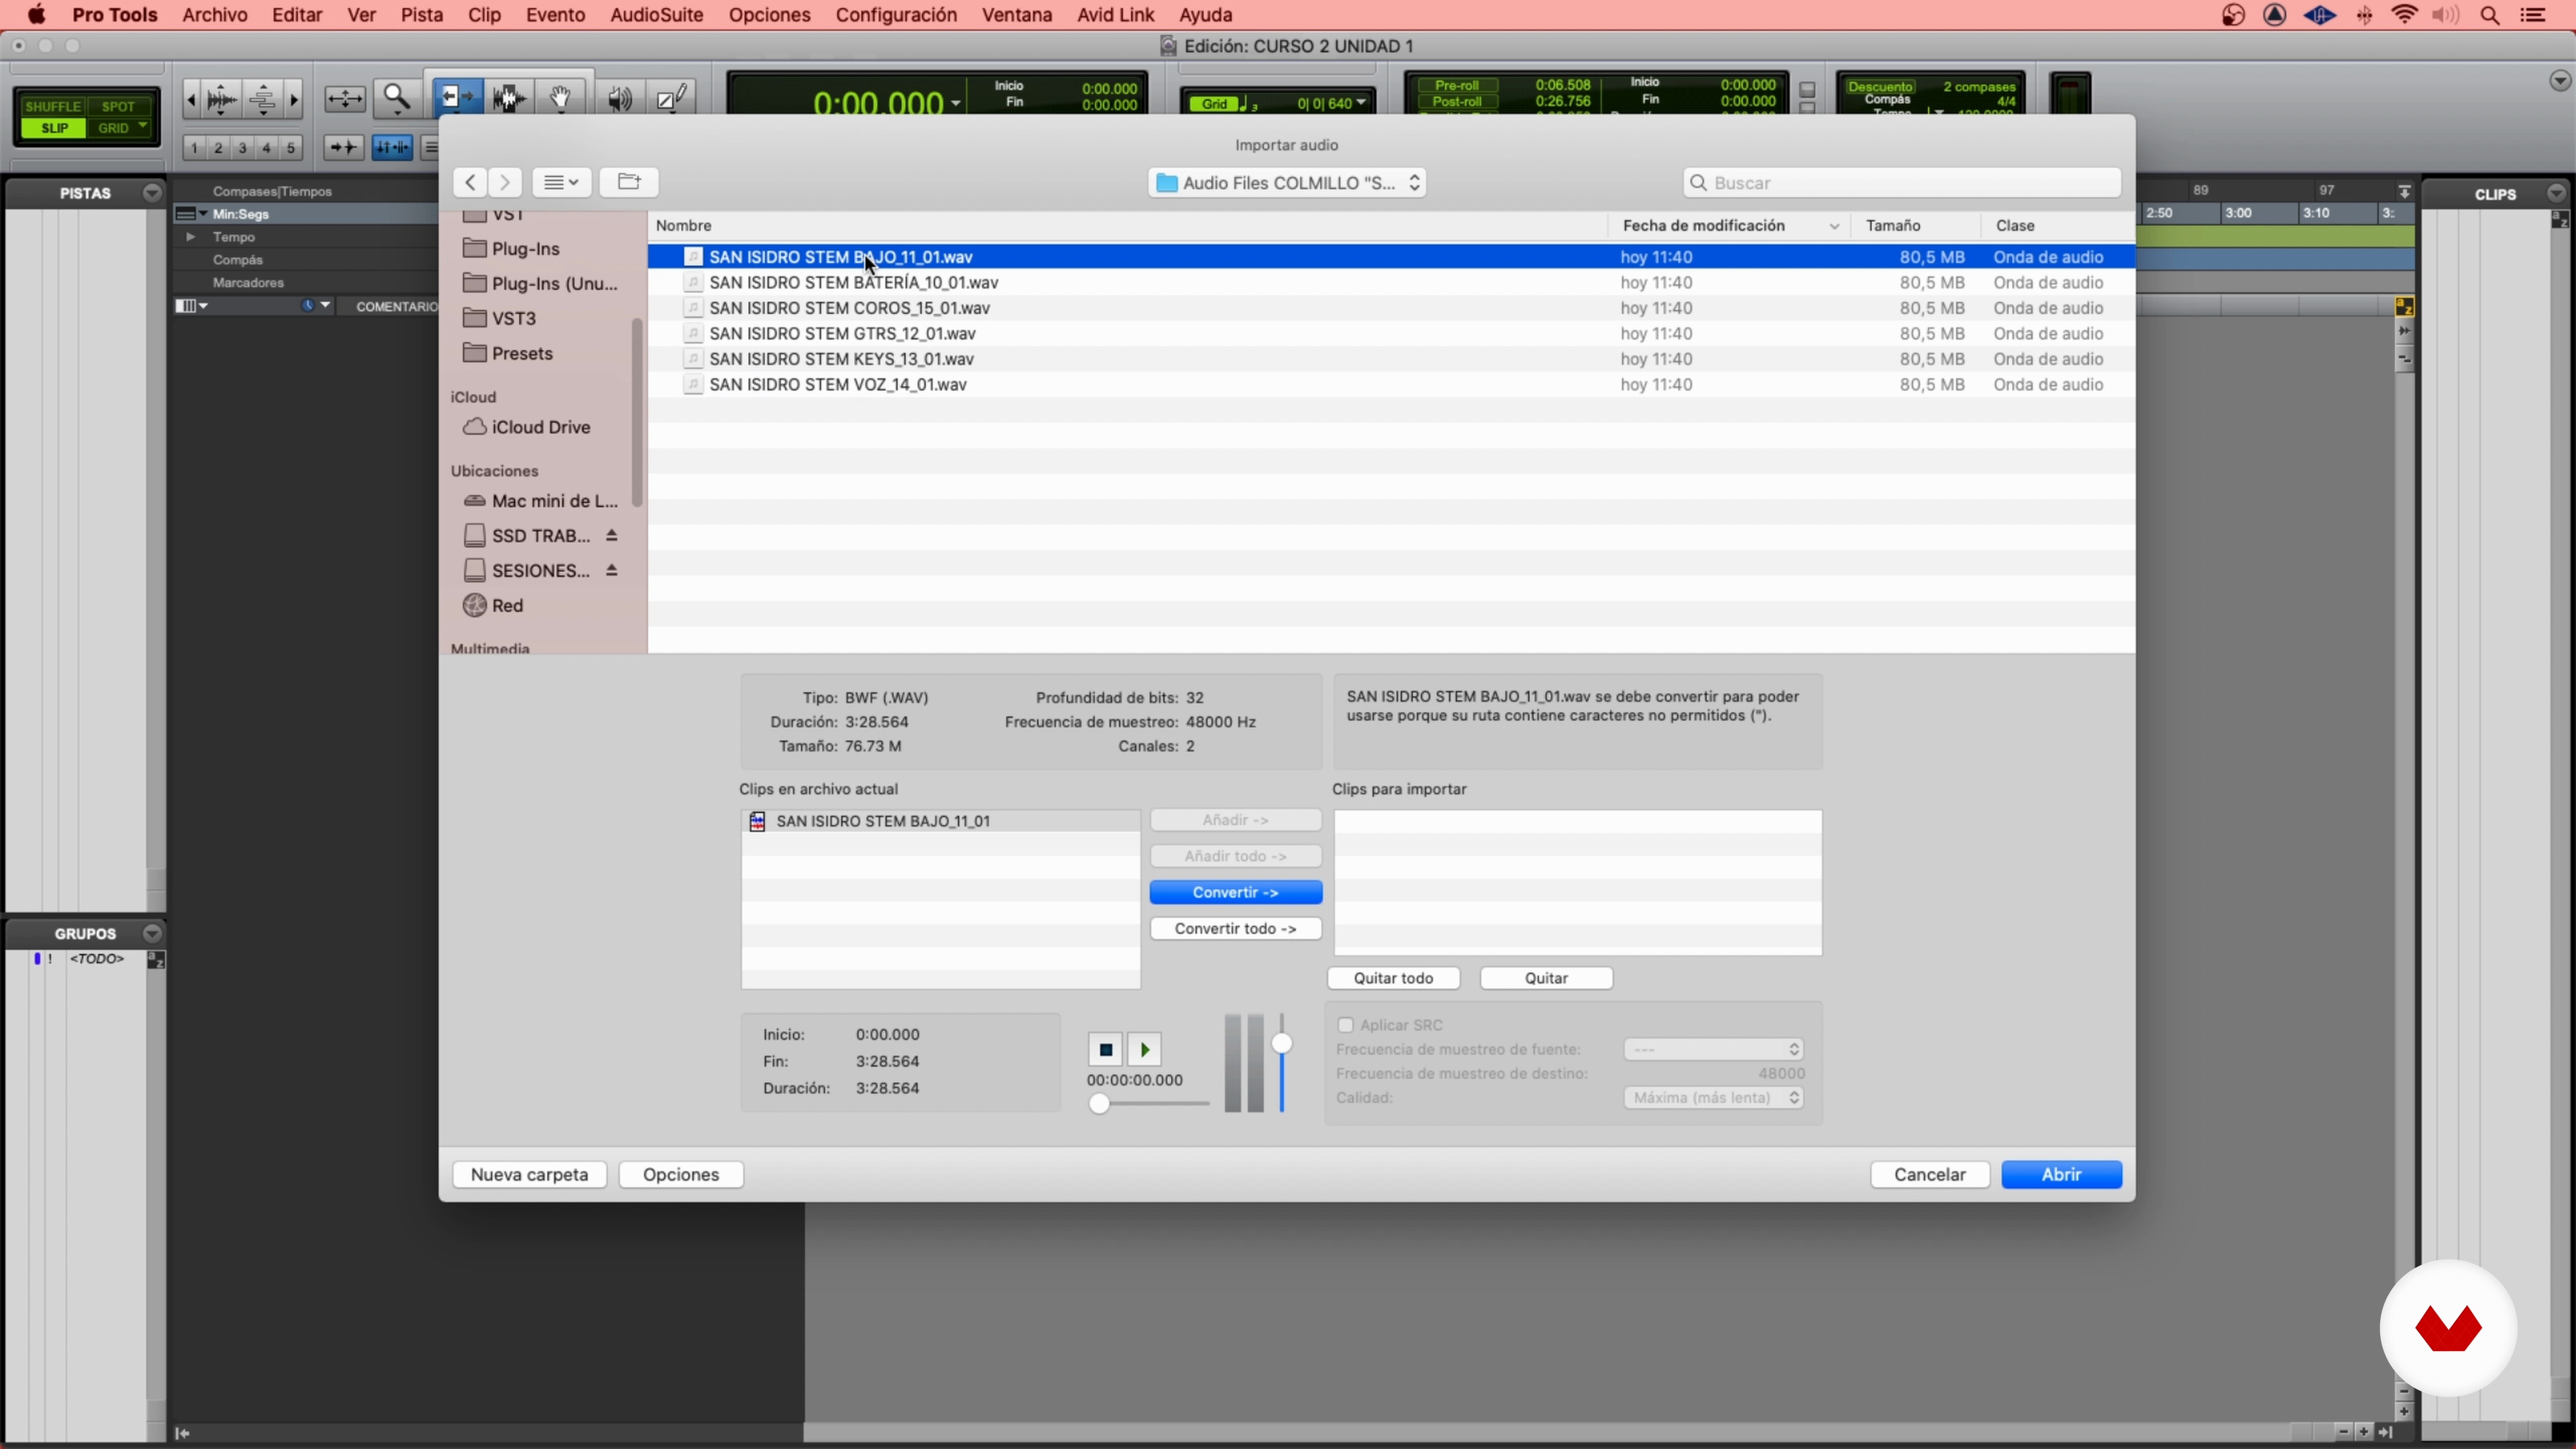Expand the Tempo ruler

[x=190, y=237]
